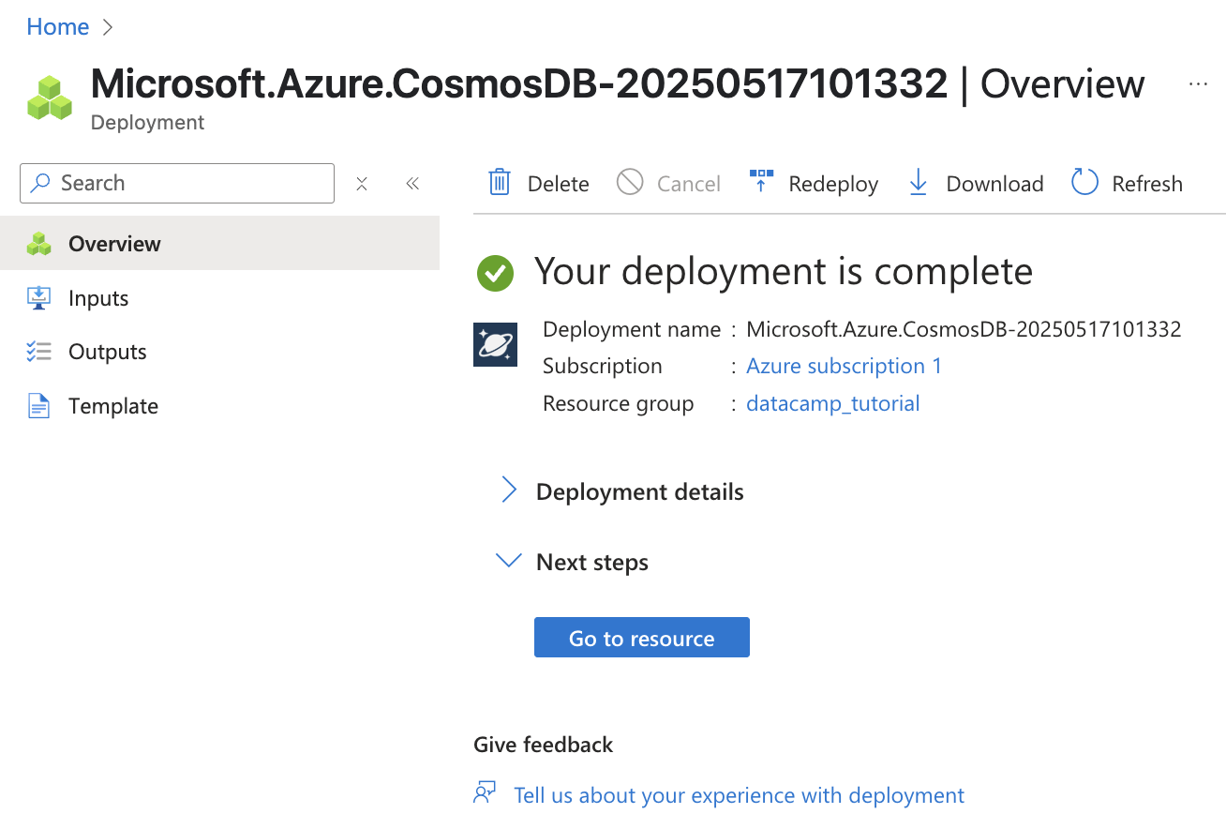Screen dimensions: 1226x829
Task: Click the 'Subscription' field label
Action: click(x=603, y=366)
